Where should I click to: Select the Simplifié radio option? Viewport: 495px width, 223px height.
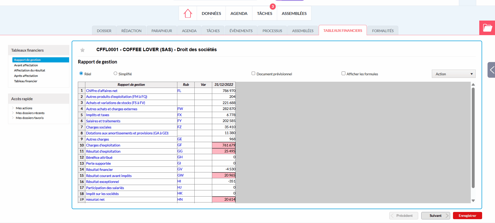click(x=115, y=73)
